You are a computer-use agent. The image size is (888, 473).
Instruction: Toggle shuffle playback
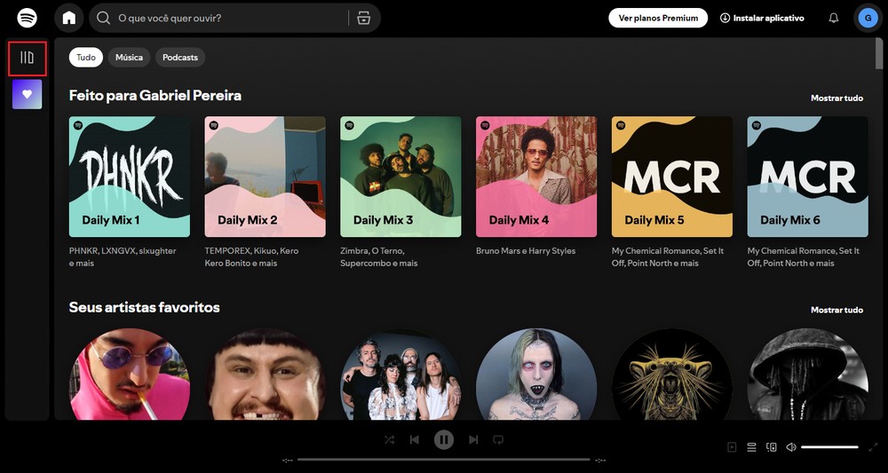[389, 439]
